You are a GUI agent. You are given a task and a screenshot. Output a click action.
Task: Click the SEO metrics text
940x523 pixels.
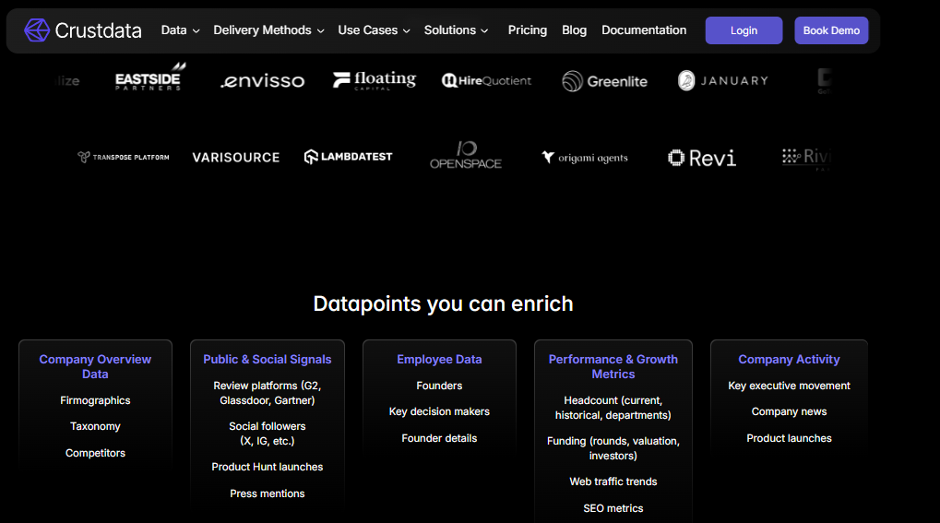(613, 508)
